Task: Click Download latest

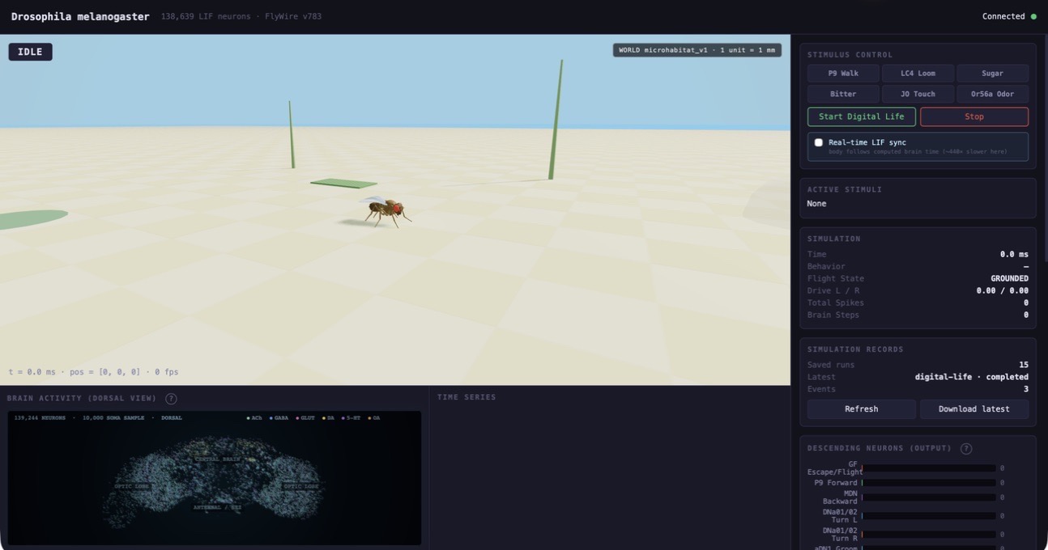Action: pyautogui.click(x=974, y=409)
